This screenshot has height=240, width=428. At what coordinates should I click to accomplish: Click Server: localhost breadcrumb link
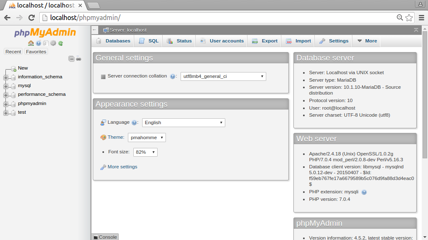tap(128, 30)
